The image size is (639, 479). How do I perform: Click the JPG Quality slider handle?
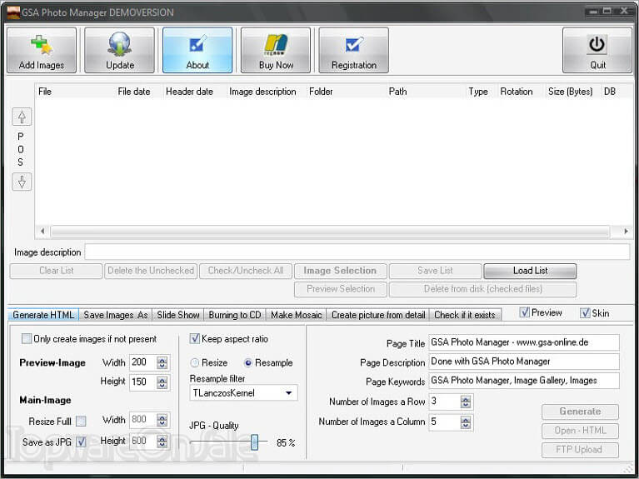coord(254,442)
